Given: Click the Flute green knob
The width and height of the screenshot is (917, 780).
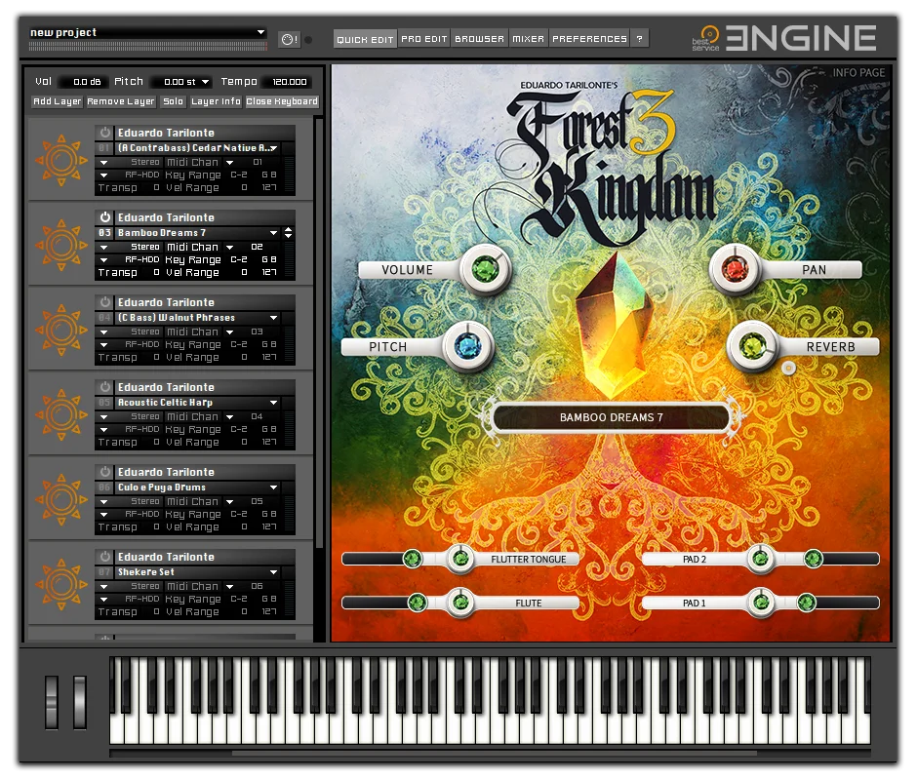Looking at the screenshot, I should [460, 602].
